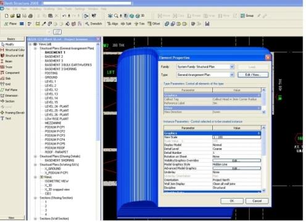The image size is (306, 222).
Task: Collapse Structural Plans (General Arrangement Plan) node
Action: tap(35, 49)
